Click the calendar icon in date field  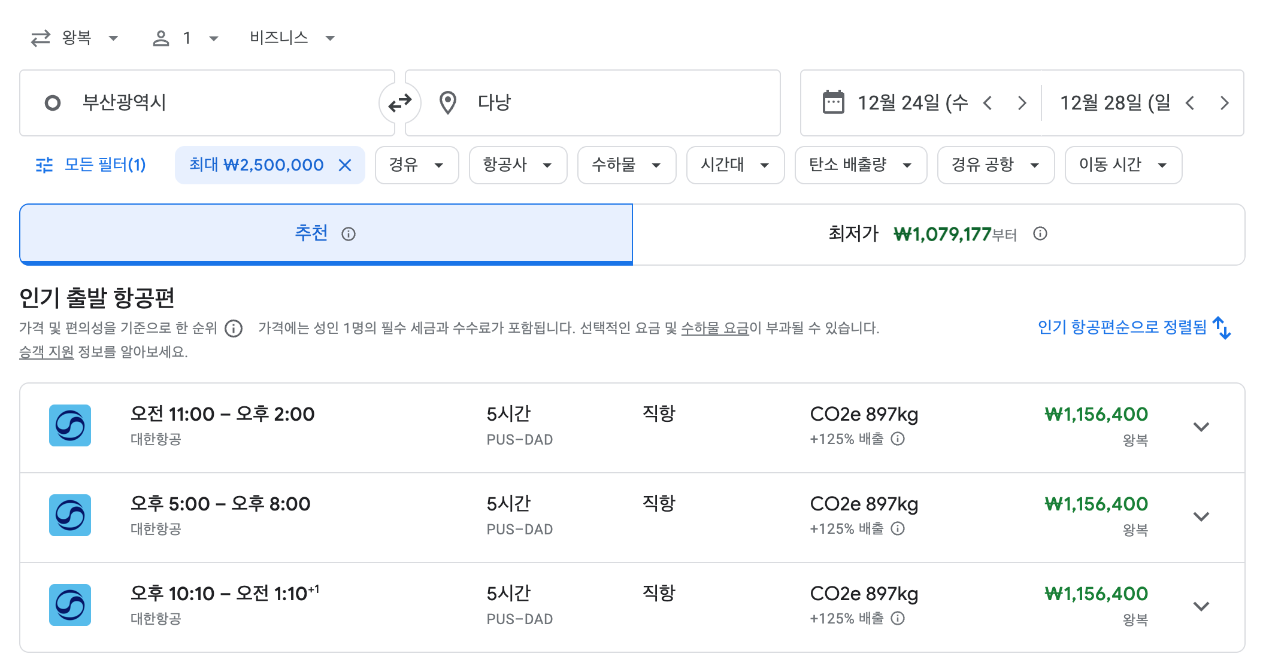click(x=833, y=102)
